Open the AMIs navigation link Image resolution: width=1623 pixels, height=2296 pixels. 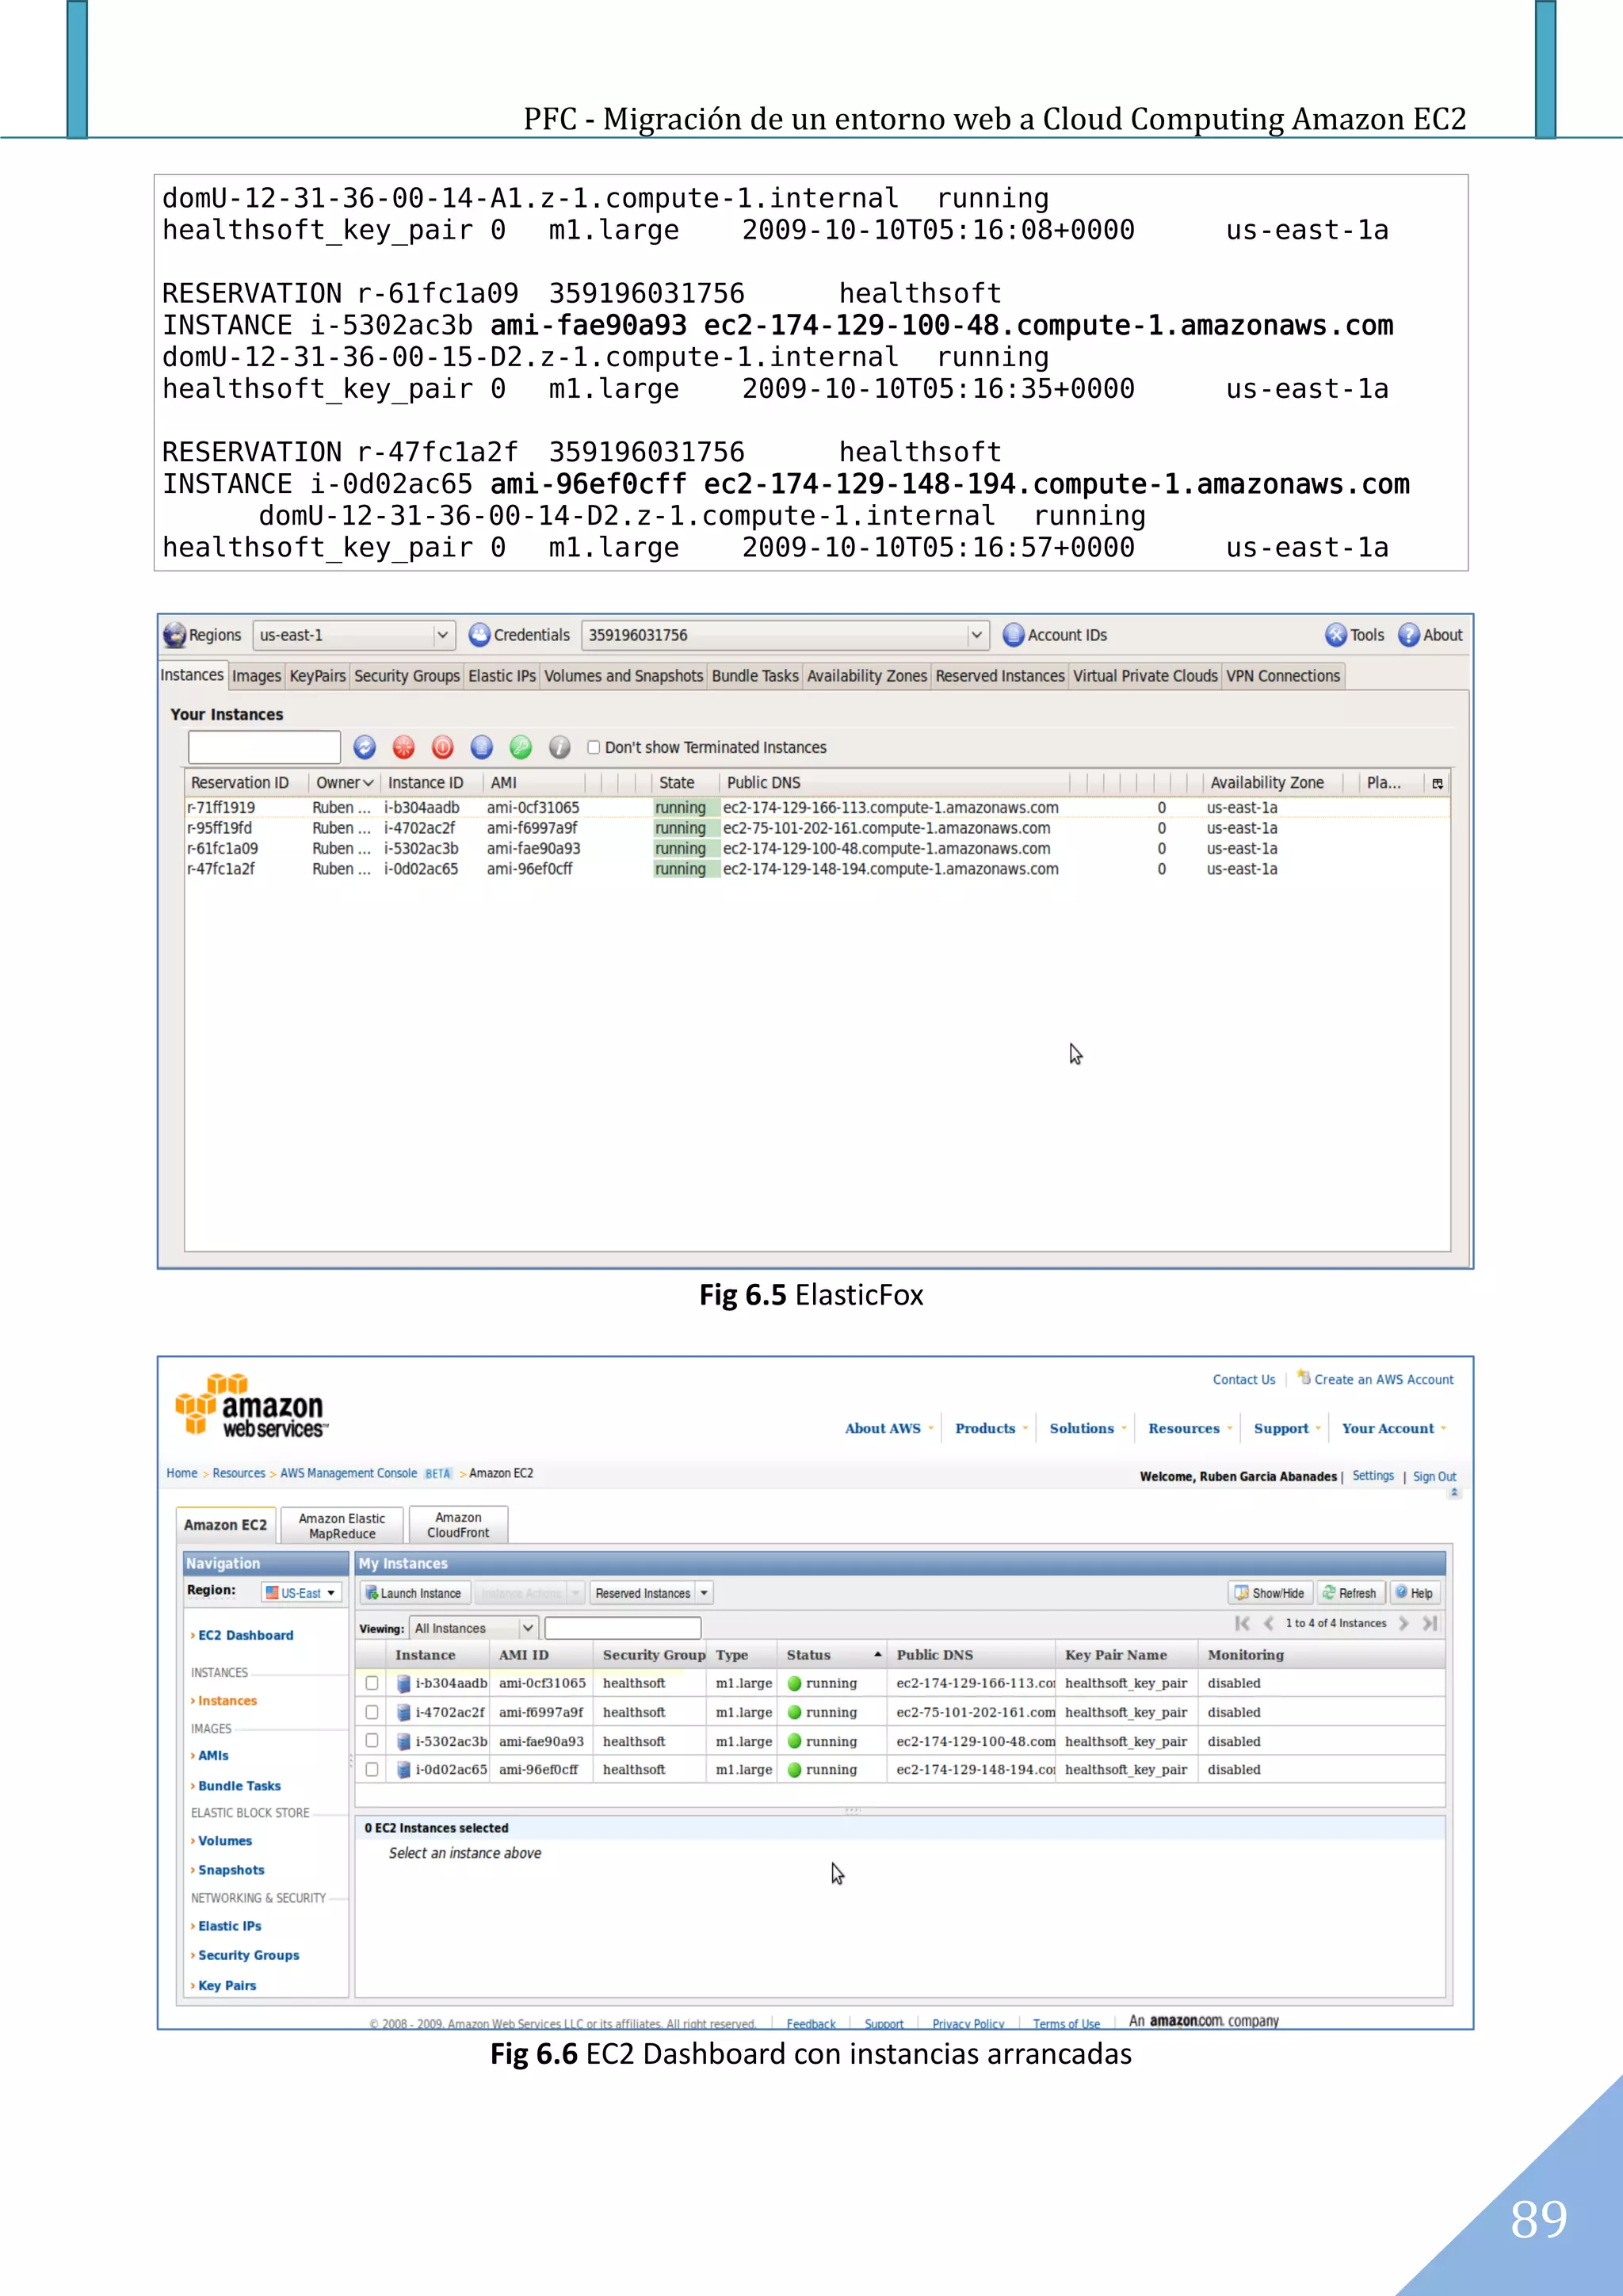[x=213, y=1755]
